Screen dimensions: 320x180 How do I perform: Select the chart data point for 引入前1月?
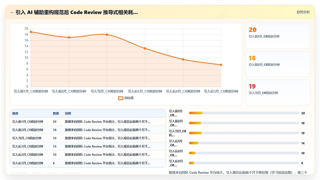click(x=31, y=32)
